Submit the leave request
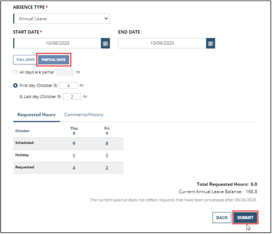 point(245,218)
